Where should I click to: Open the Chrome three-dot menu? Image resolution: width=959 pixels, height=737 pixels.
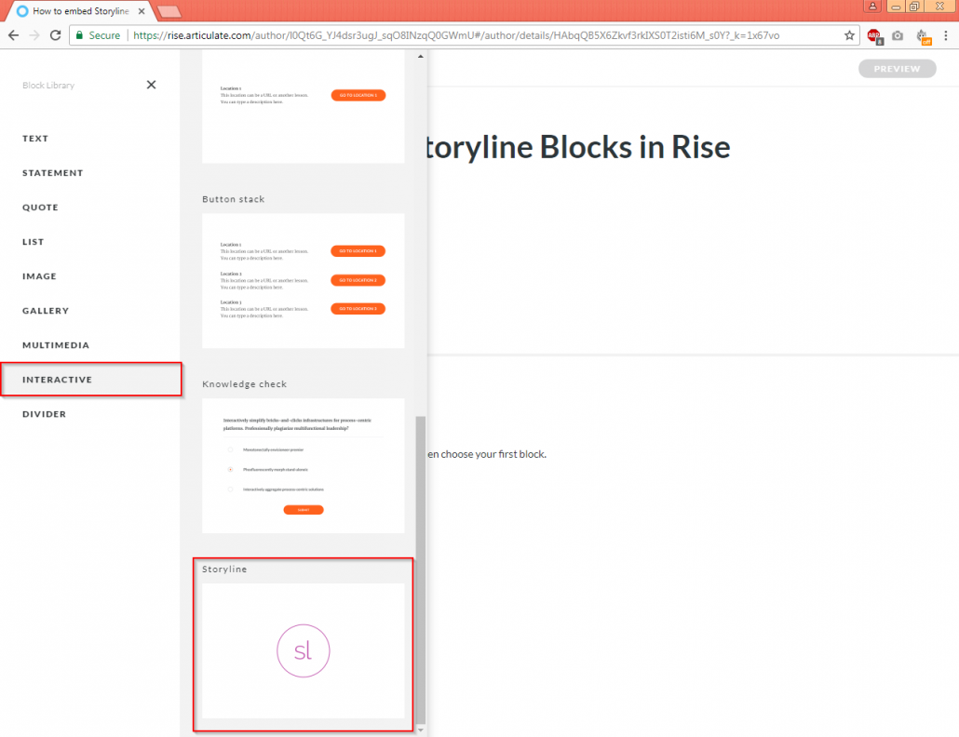coord(946,34)
